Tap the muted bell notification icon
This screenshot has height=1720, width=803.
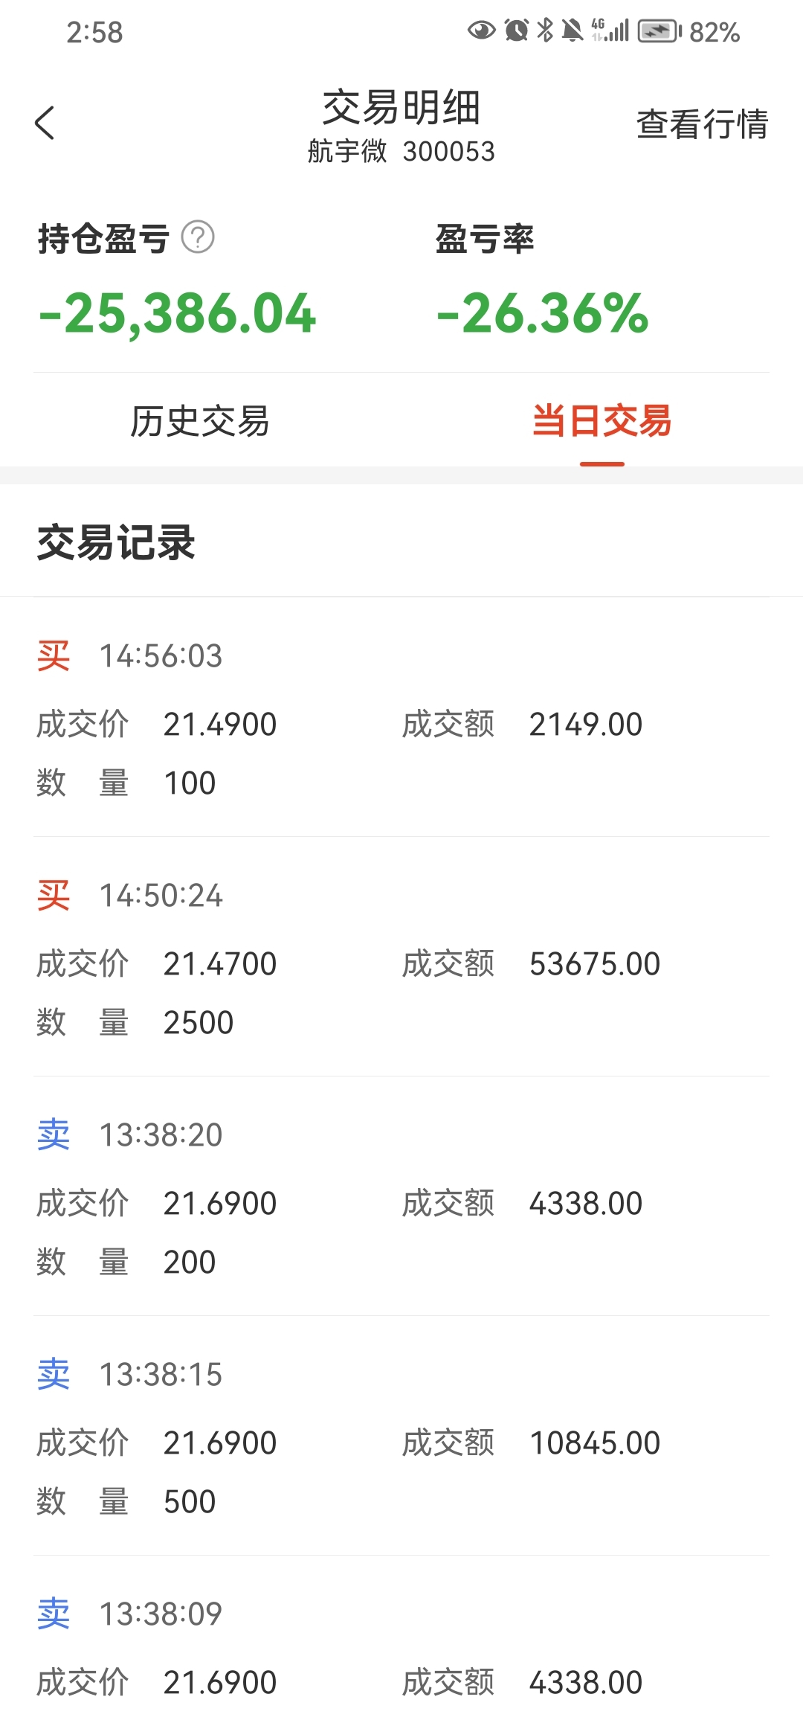click(572, 31)
